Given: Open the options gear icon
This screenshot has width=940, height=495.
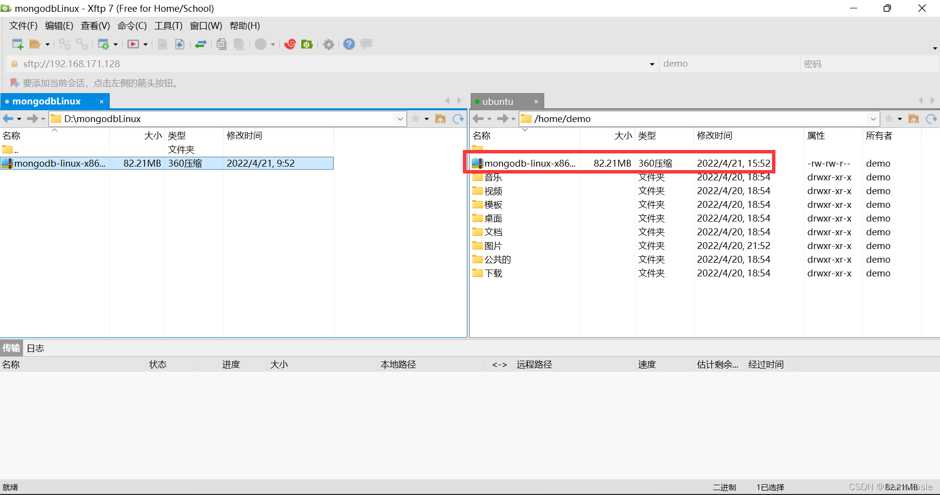Looking at the screenshot, I should [x=329, y=44].
